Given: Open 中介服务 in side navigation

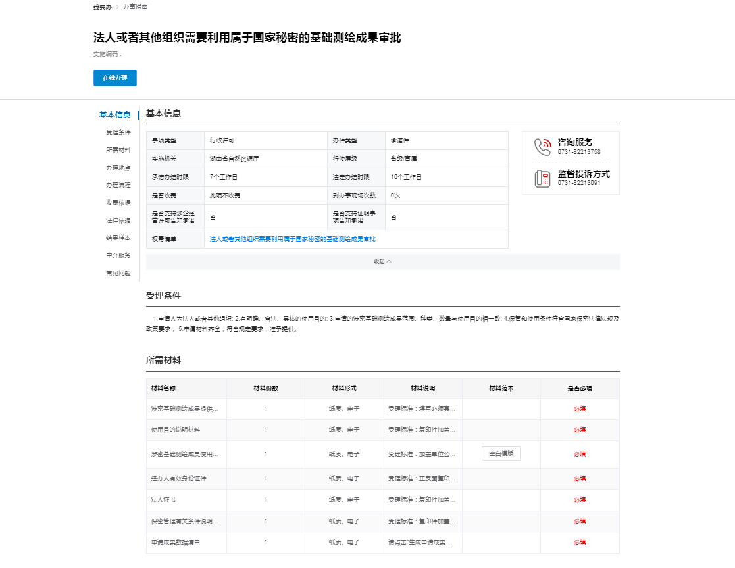Looking at the screenshot, I should click(x=118, y=255).
